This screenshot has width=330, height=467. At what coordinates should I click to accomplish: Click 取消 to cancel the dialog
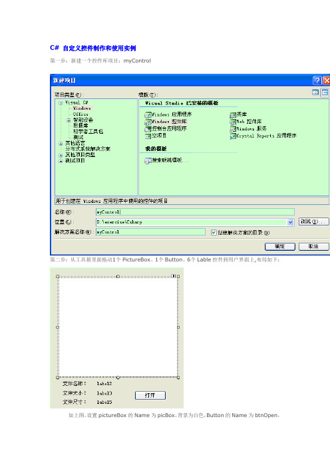pos(313,247)
